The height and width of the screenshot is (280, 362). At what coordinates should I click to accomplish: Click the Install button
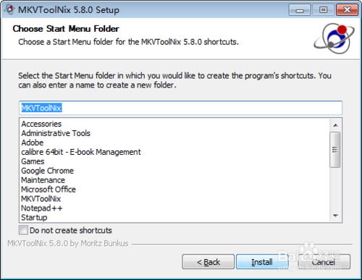[262, 262]
